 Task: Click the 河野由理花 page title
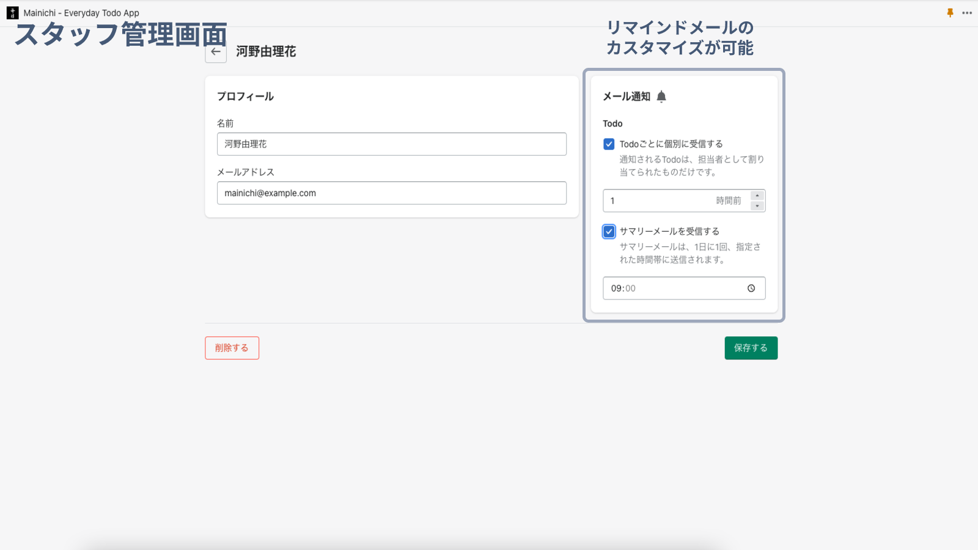(x=266, y=52)
